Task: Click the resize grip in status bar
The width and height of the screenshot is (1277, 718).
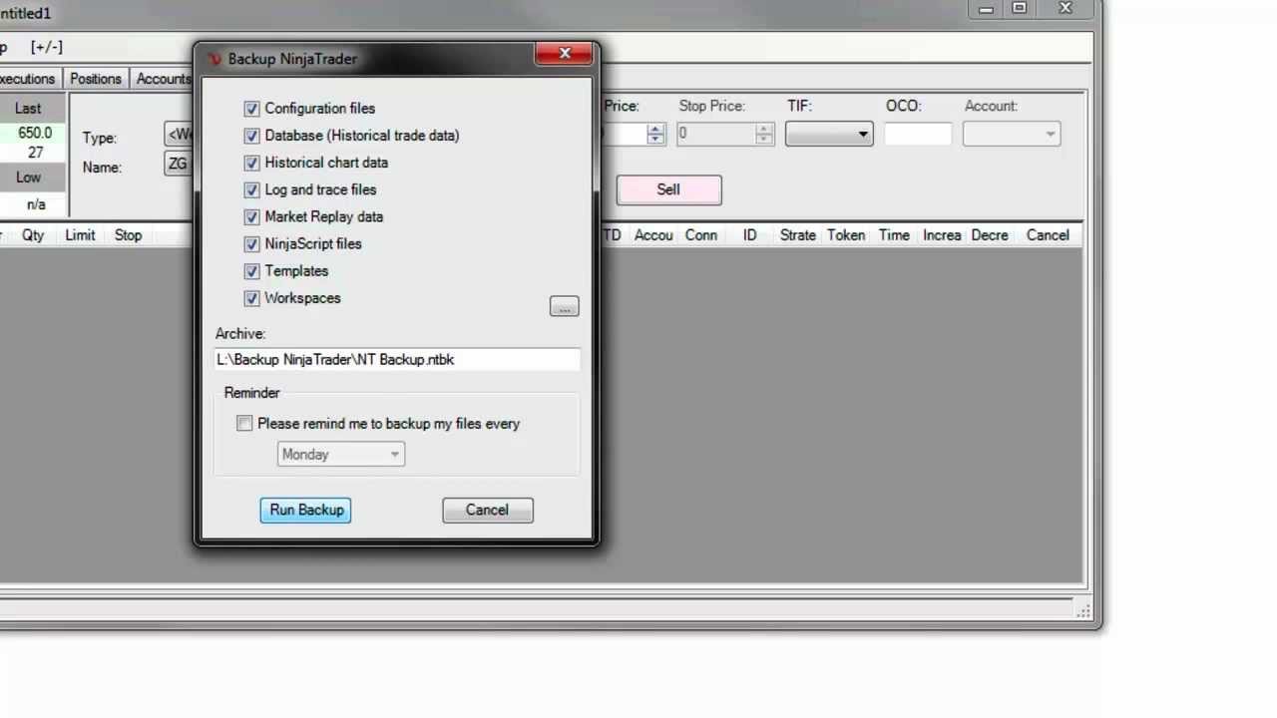Action: tap(1082, 610)
